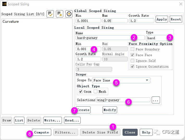Viewport: 185px width, 140px height.
Task: Click the Selections field wing3-gurney
Action: (x=123, y=100)
